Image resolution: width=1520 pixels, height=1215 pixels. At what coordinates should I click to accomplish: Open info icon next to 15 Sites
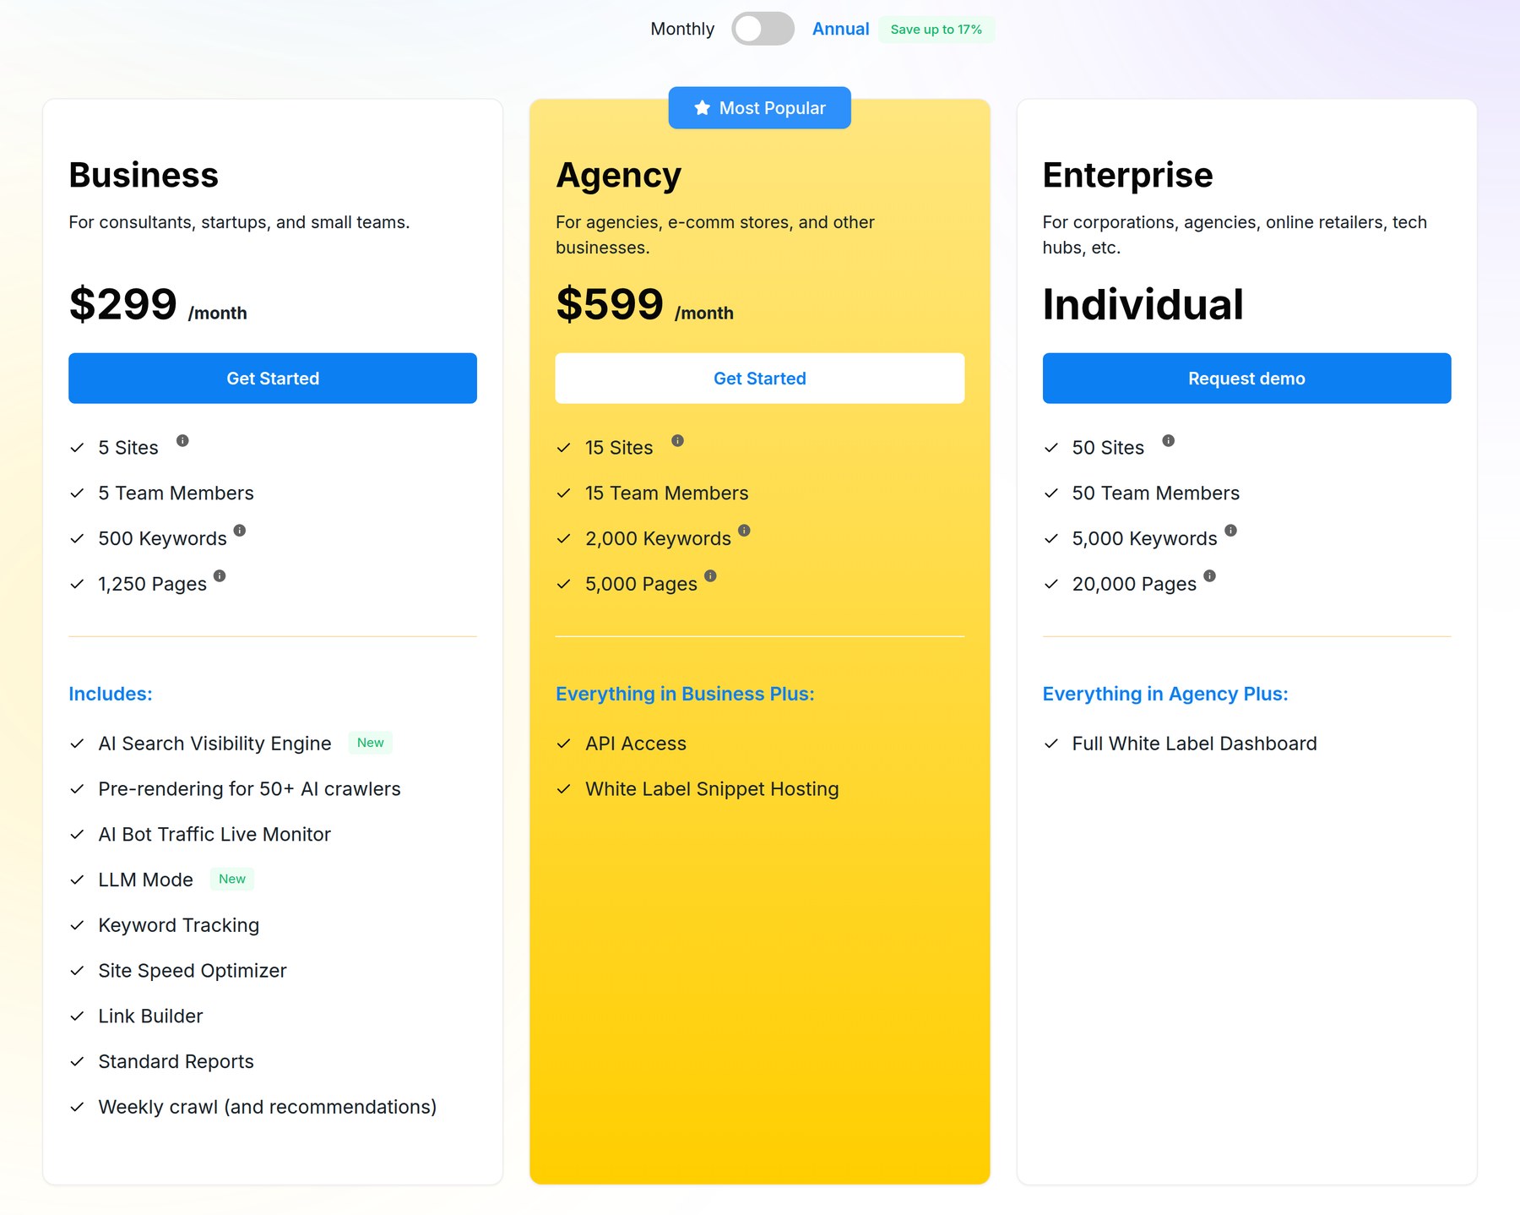coord(677,441)
